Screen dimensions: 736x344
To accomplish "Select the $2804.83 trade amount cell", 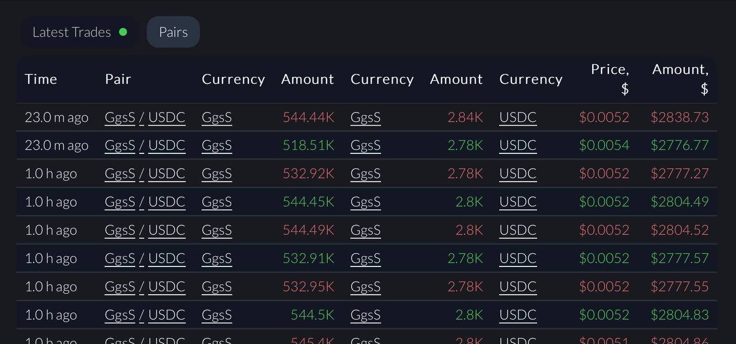I will (680, 315).
